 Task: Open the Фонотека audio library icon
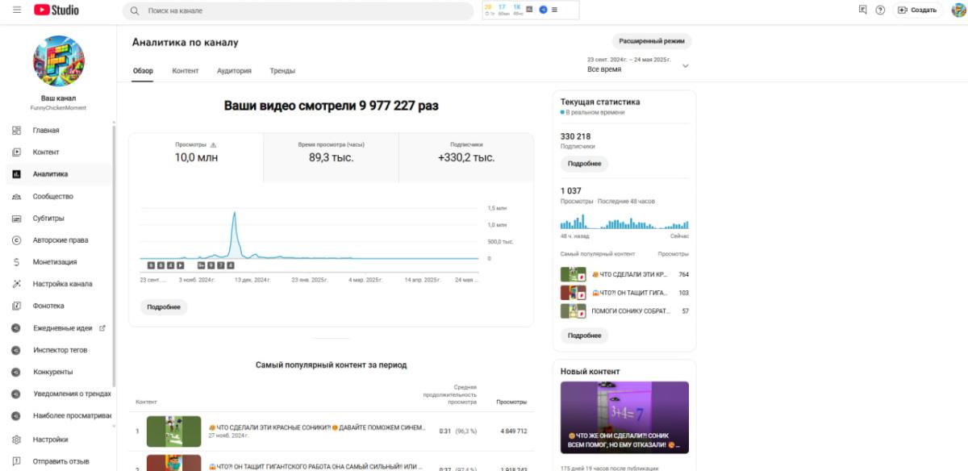pyautogui.click(x=16, y=306)
